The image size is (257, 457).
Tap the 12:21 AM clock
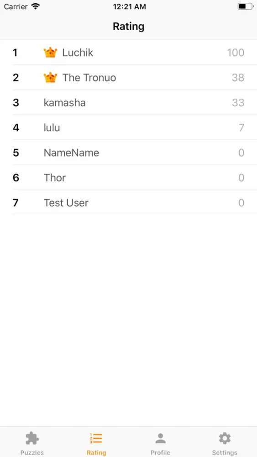pos(130,7)
